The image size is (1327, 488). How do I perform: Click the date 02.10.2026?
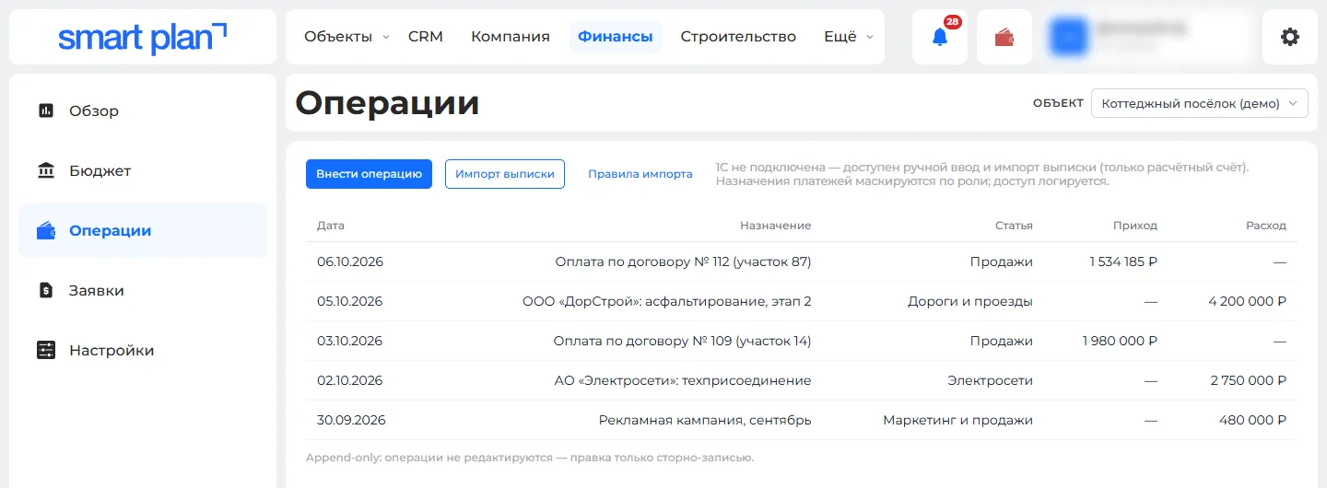click(350, 380)
